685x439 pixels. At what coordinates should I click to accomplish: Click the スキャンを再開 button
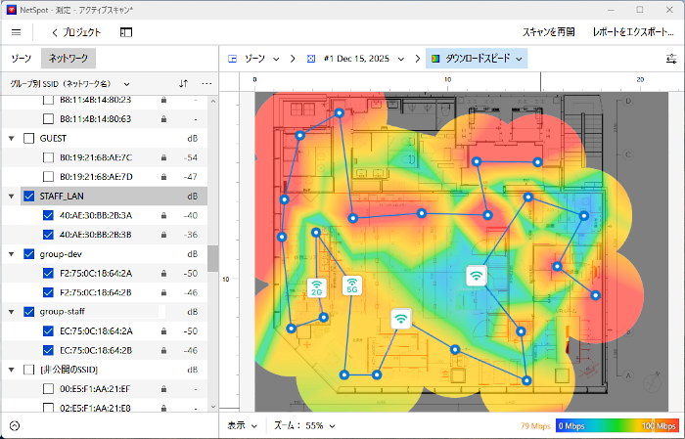(548, 32)
